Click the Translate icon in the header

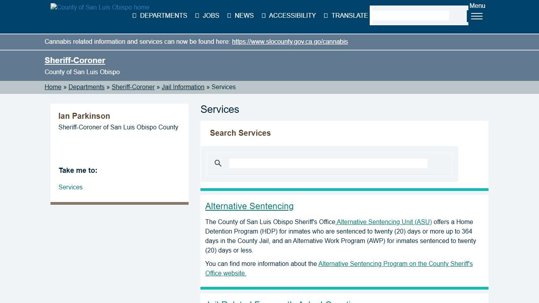(325, 15)
